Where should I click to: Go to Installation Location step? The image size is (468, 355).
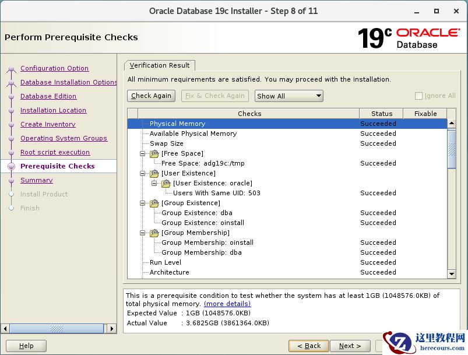point(53,110)
